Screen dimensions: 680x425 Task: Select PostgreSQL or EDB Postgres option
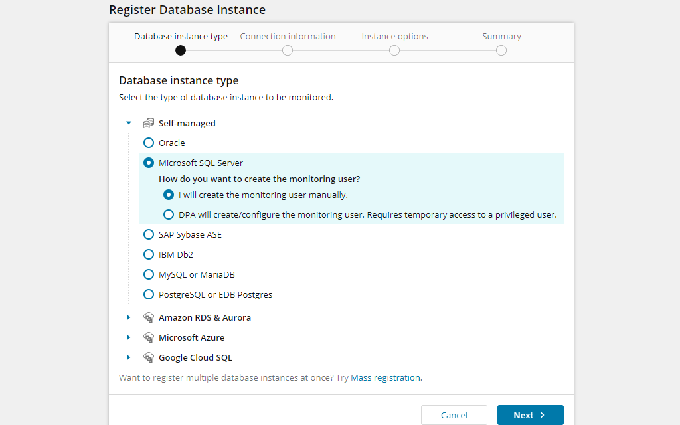tap(148, 294)
